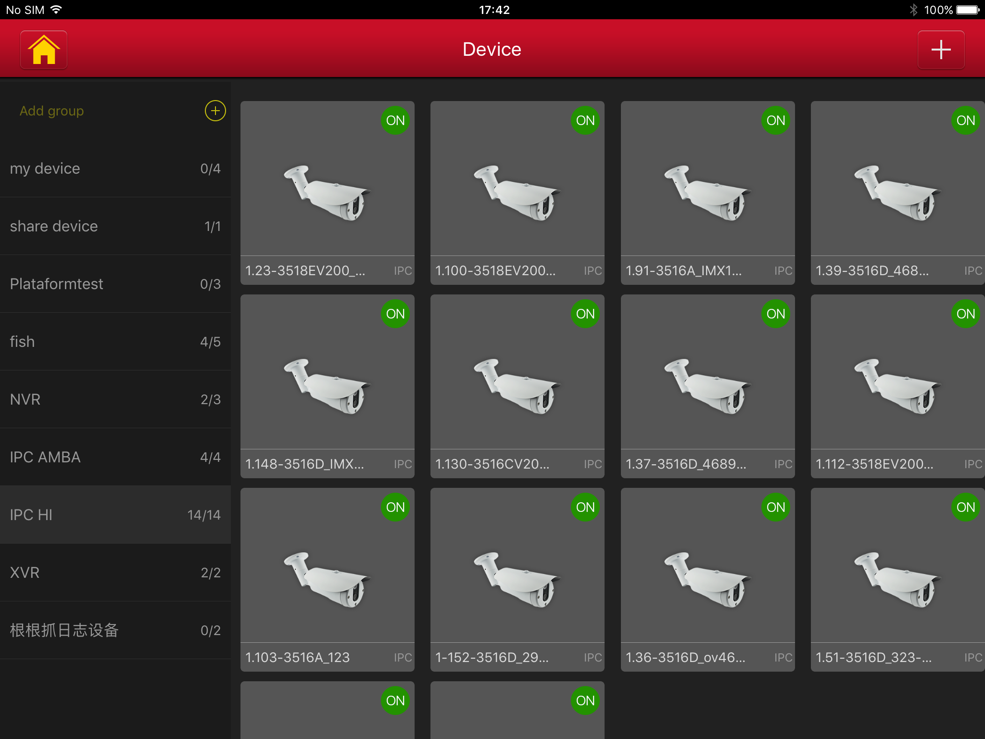
Task: Click the circled plus beside Add group
Action: (x=215, y=111)
